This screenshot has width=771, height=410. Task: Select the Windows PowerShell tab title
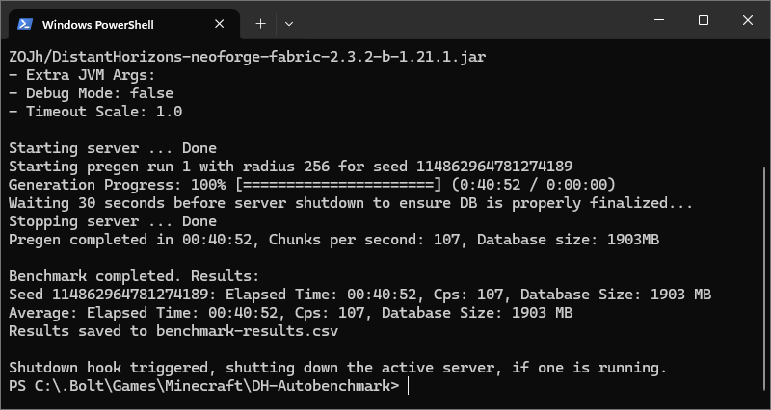(98, 23)
